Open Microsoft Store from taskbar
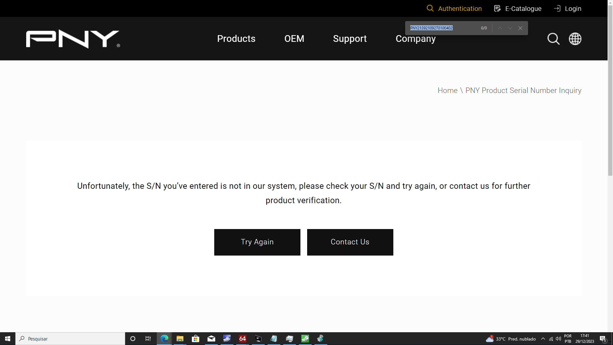Image resolution: width=613 pixels, height=345 pixels. 195,339
